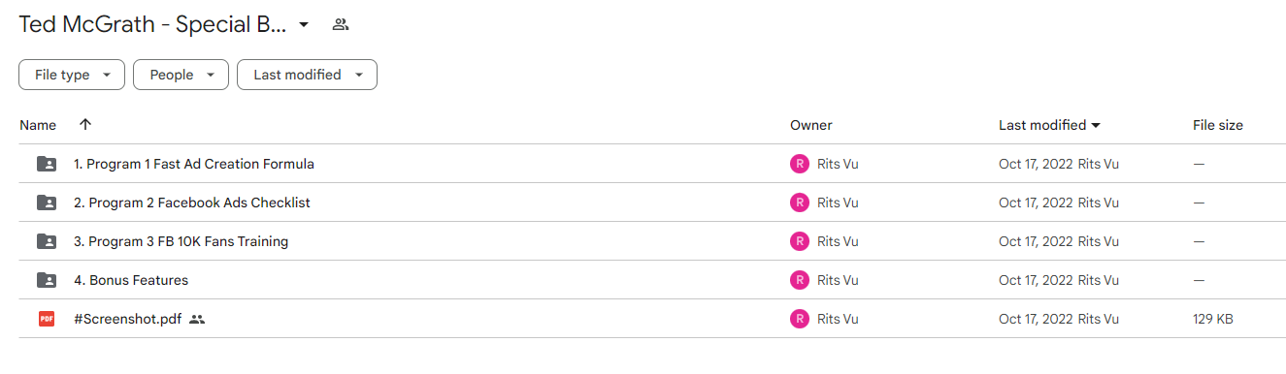Click the PDF icon for #Screenshot.pdf
This screenshot has width=1286, height=374.
(47, 319)
